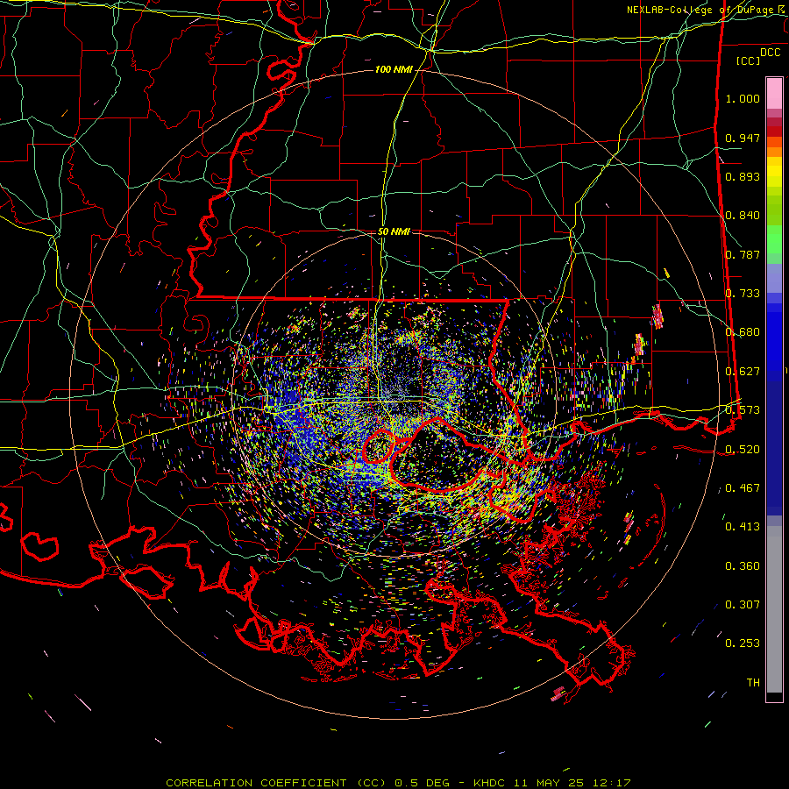Select the Correlation Coefficient caption at bottom
The height and width of the screenshot is (789, 789).
click(x=398, y=783)
